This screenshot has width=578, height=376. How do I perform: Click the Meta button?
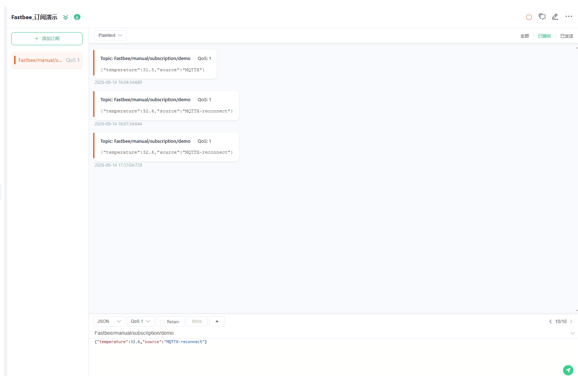point(197,321)
